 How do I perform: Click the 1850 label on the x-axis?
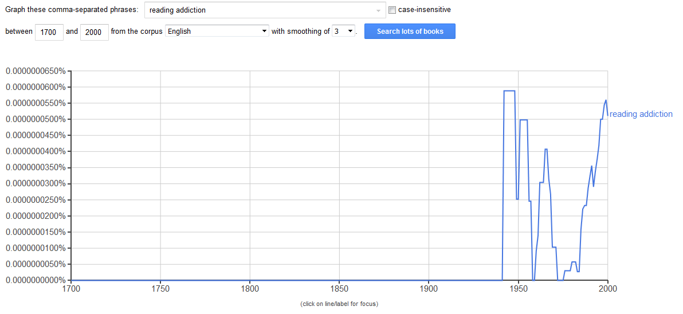coord(339,288)
